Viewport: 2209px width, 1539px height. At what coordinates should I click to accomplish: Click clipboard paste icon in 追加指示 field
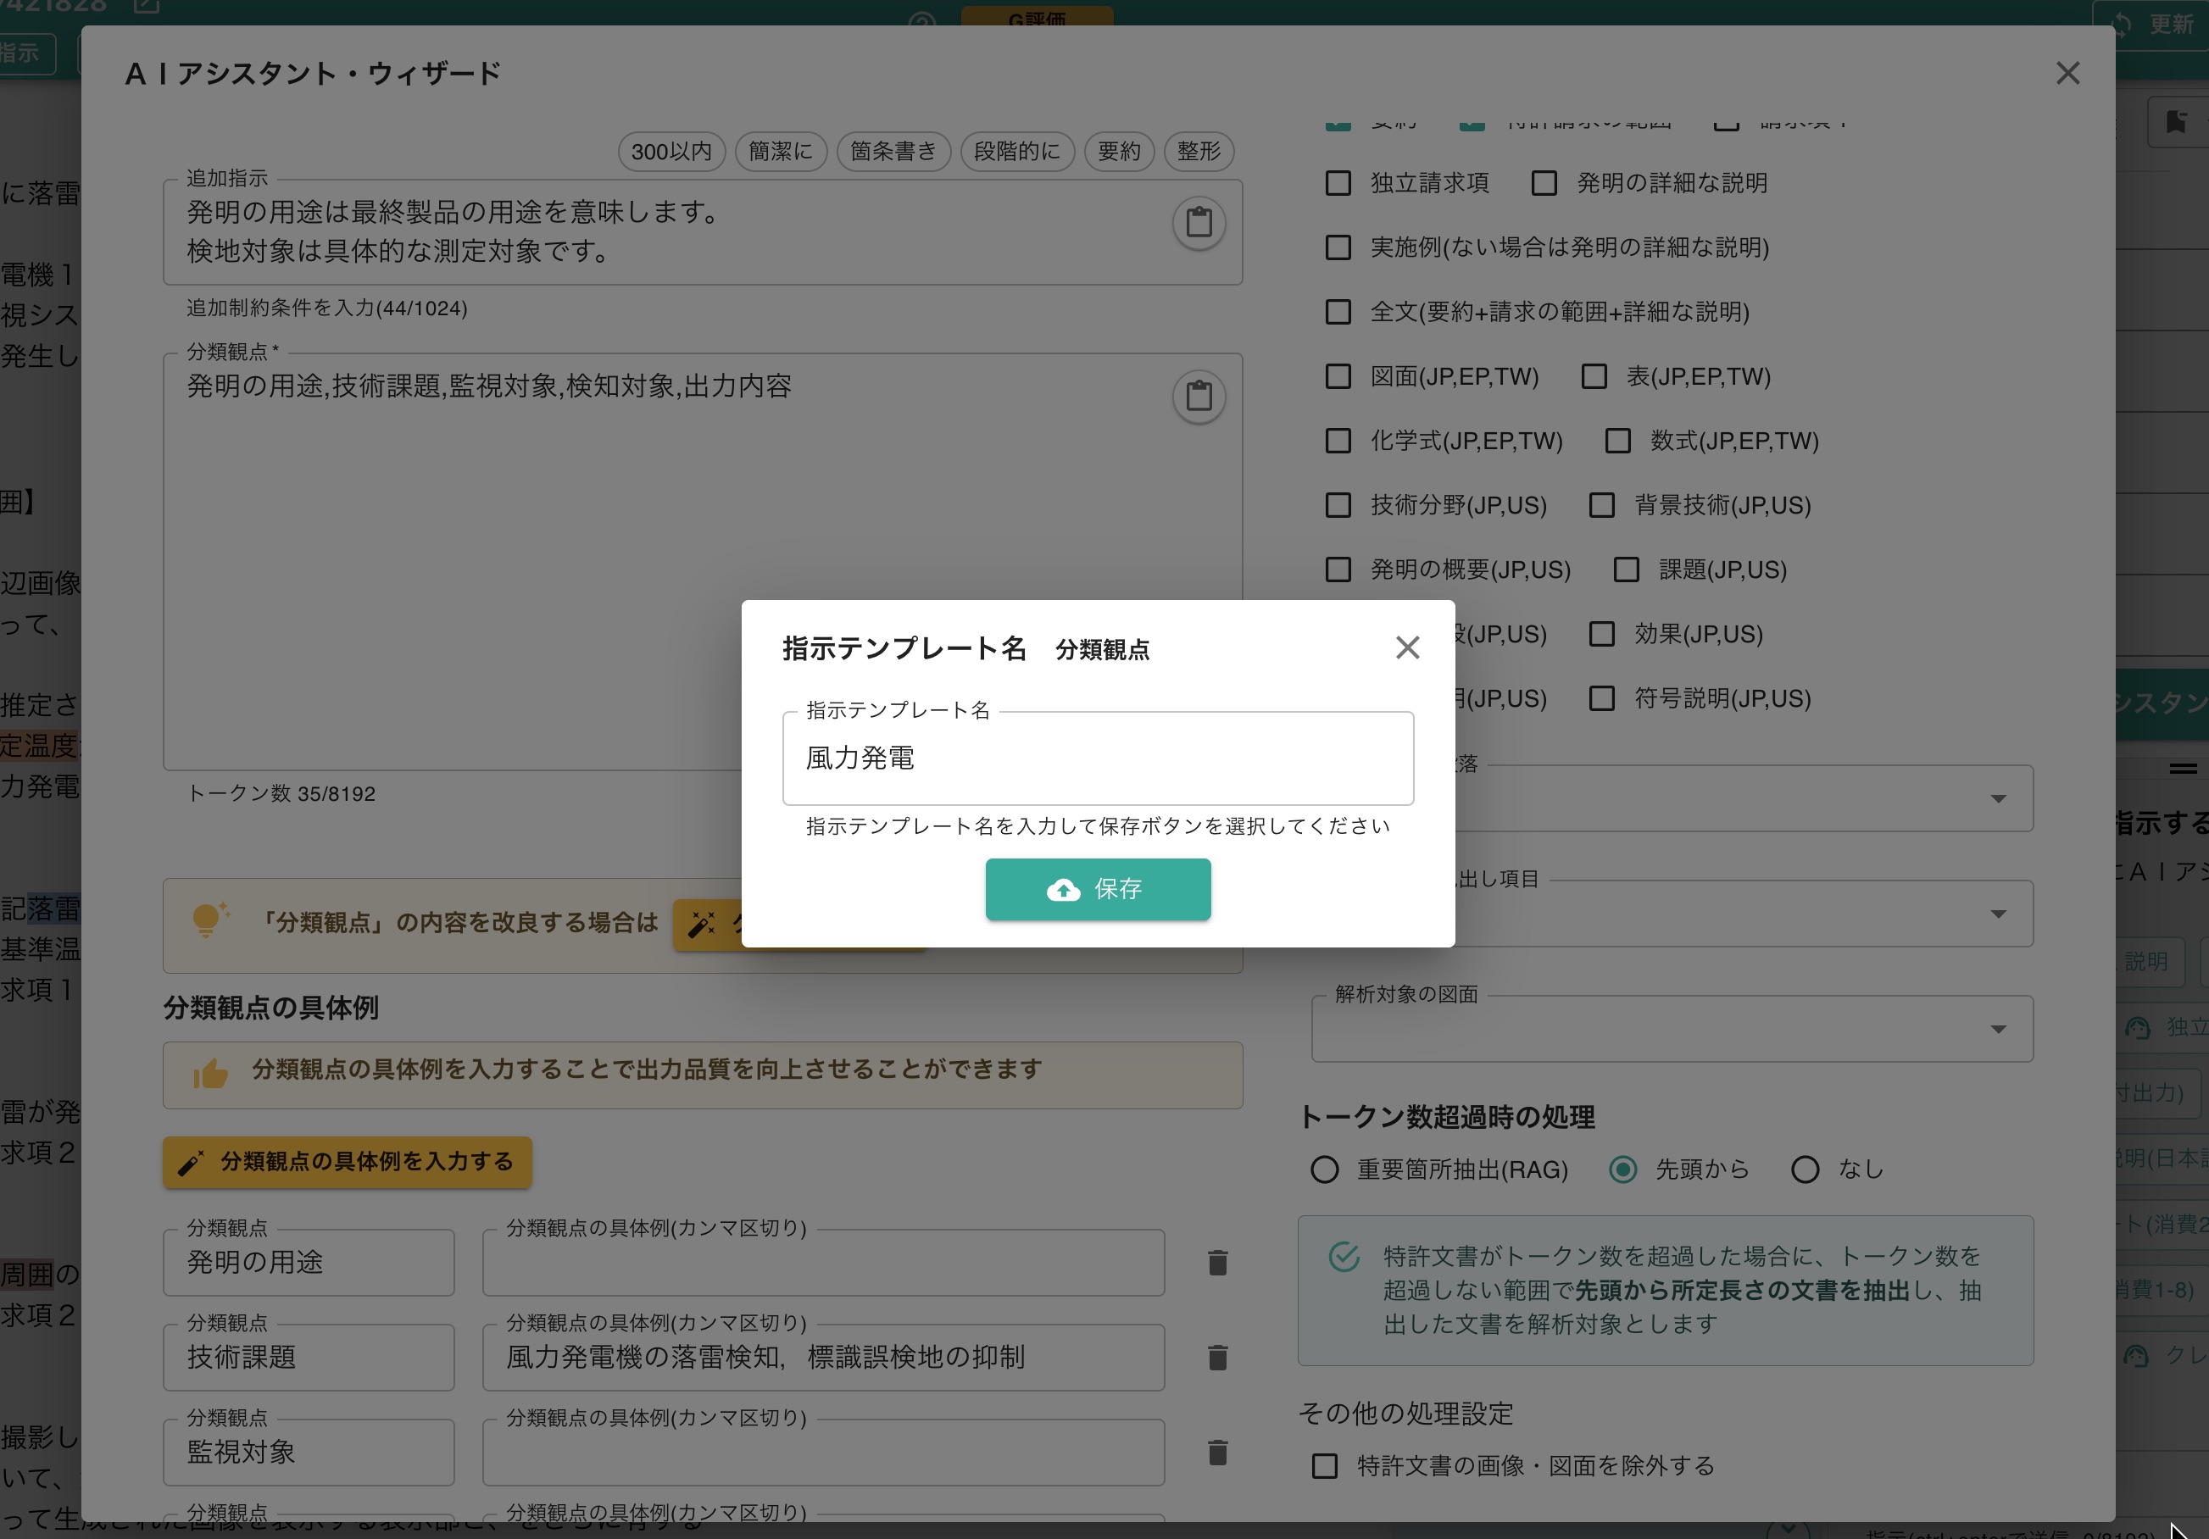(1199, 223)
